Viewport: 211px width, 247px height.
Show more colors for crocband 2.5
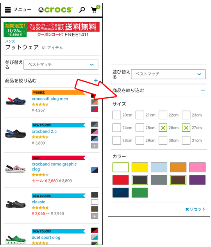(95, 146)
